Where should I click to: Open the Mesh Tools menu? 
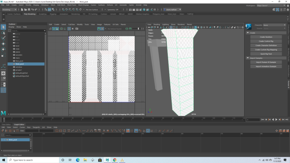[71, 5]
